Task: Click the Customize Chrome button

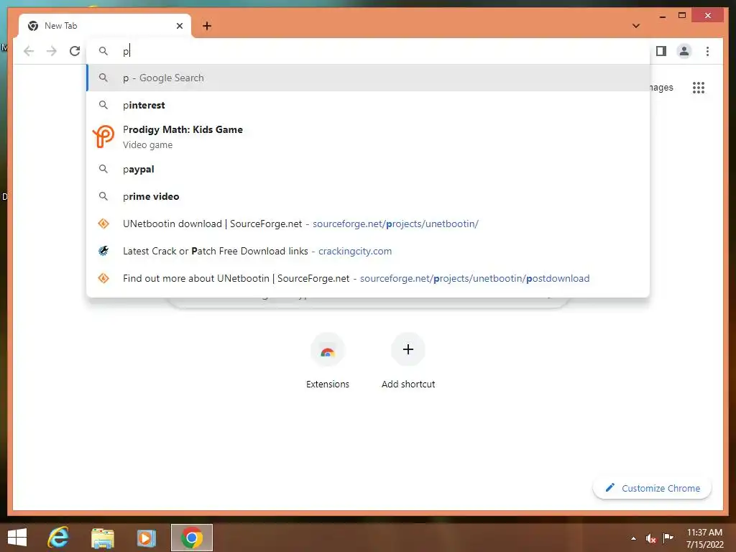Action: (x=653, y=488)
